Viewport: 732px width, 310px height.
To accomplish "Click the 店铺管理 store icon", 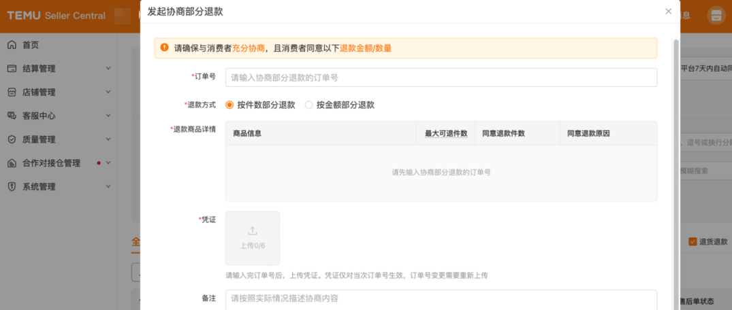I will (x=12, y=92).
